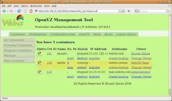The width and height of the screenshot is (172, 101).
Task: Start container 101
Action: tap(70, 58)
